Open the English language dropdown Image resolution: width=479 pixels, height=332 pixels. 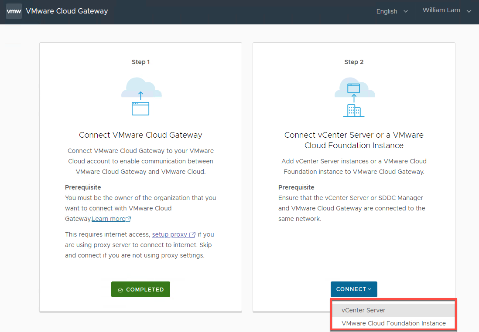point(391,11)
